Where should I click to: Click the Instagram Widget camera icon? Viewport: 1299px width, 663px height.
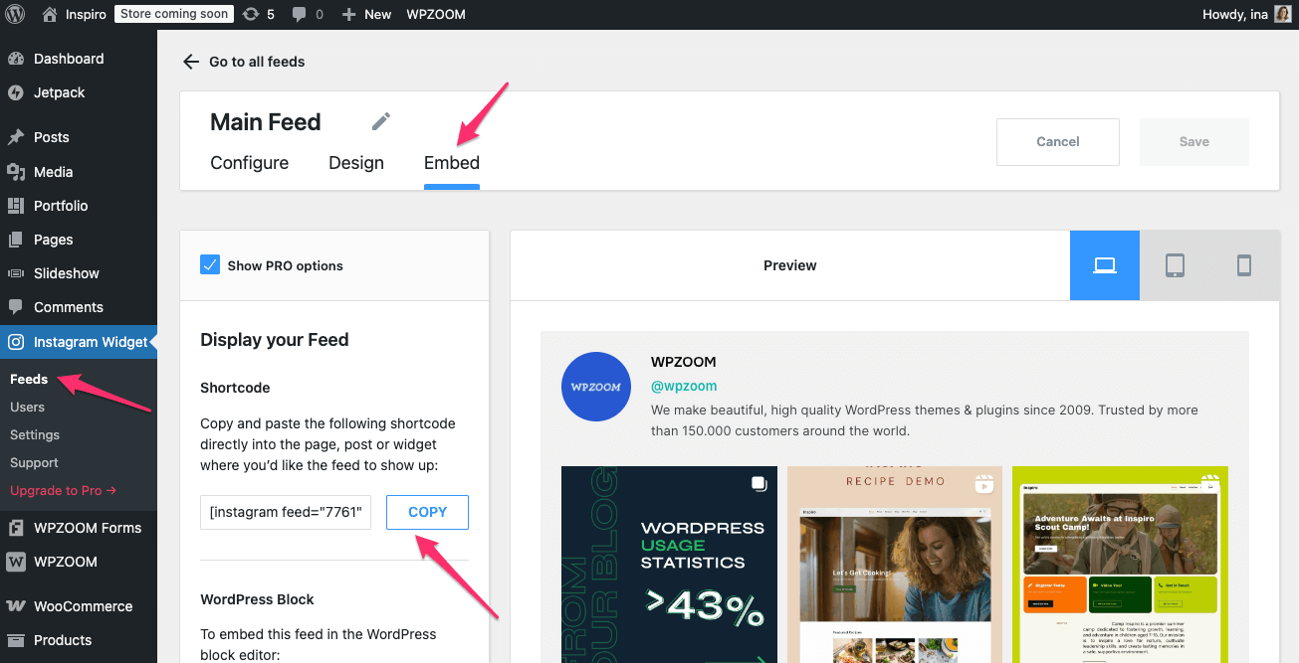tap(16, 342)
